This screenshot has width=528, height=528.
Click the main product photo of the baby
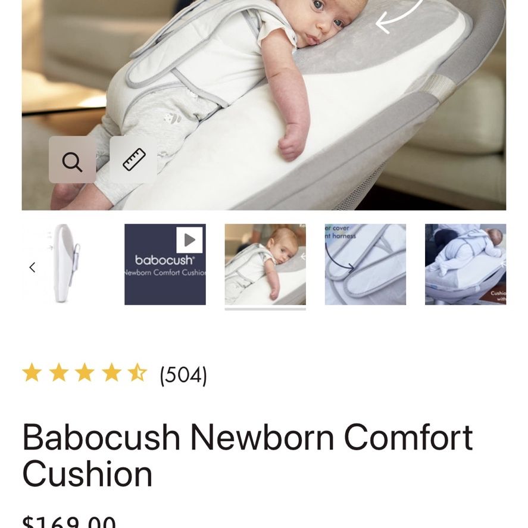pos(264,105)
